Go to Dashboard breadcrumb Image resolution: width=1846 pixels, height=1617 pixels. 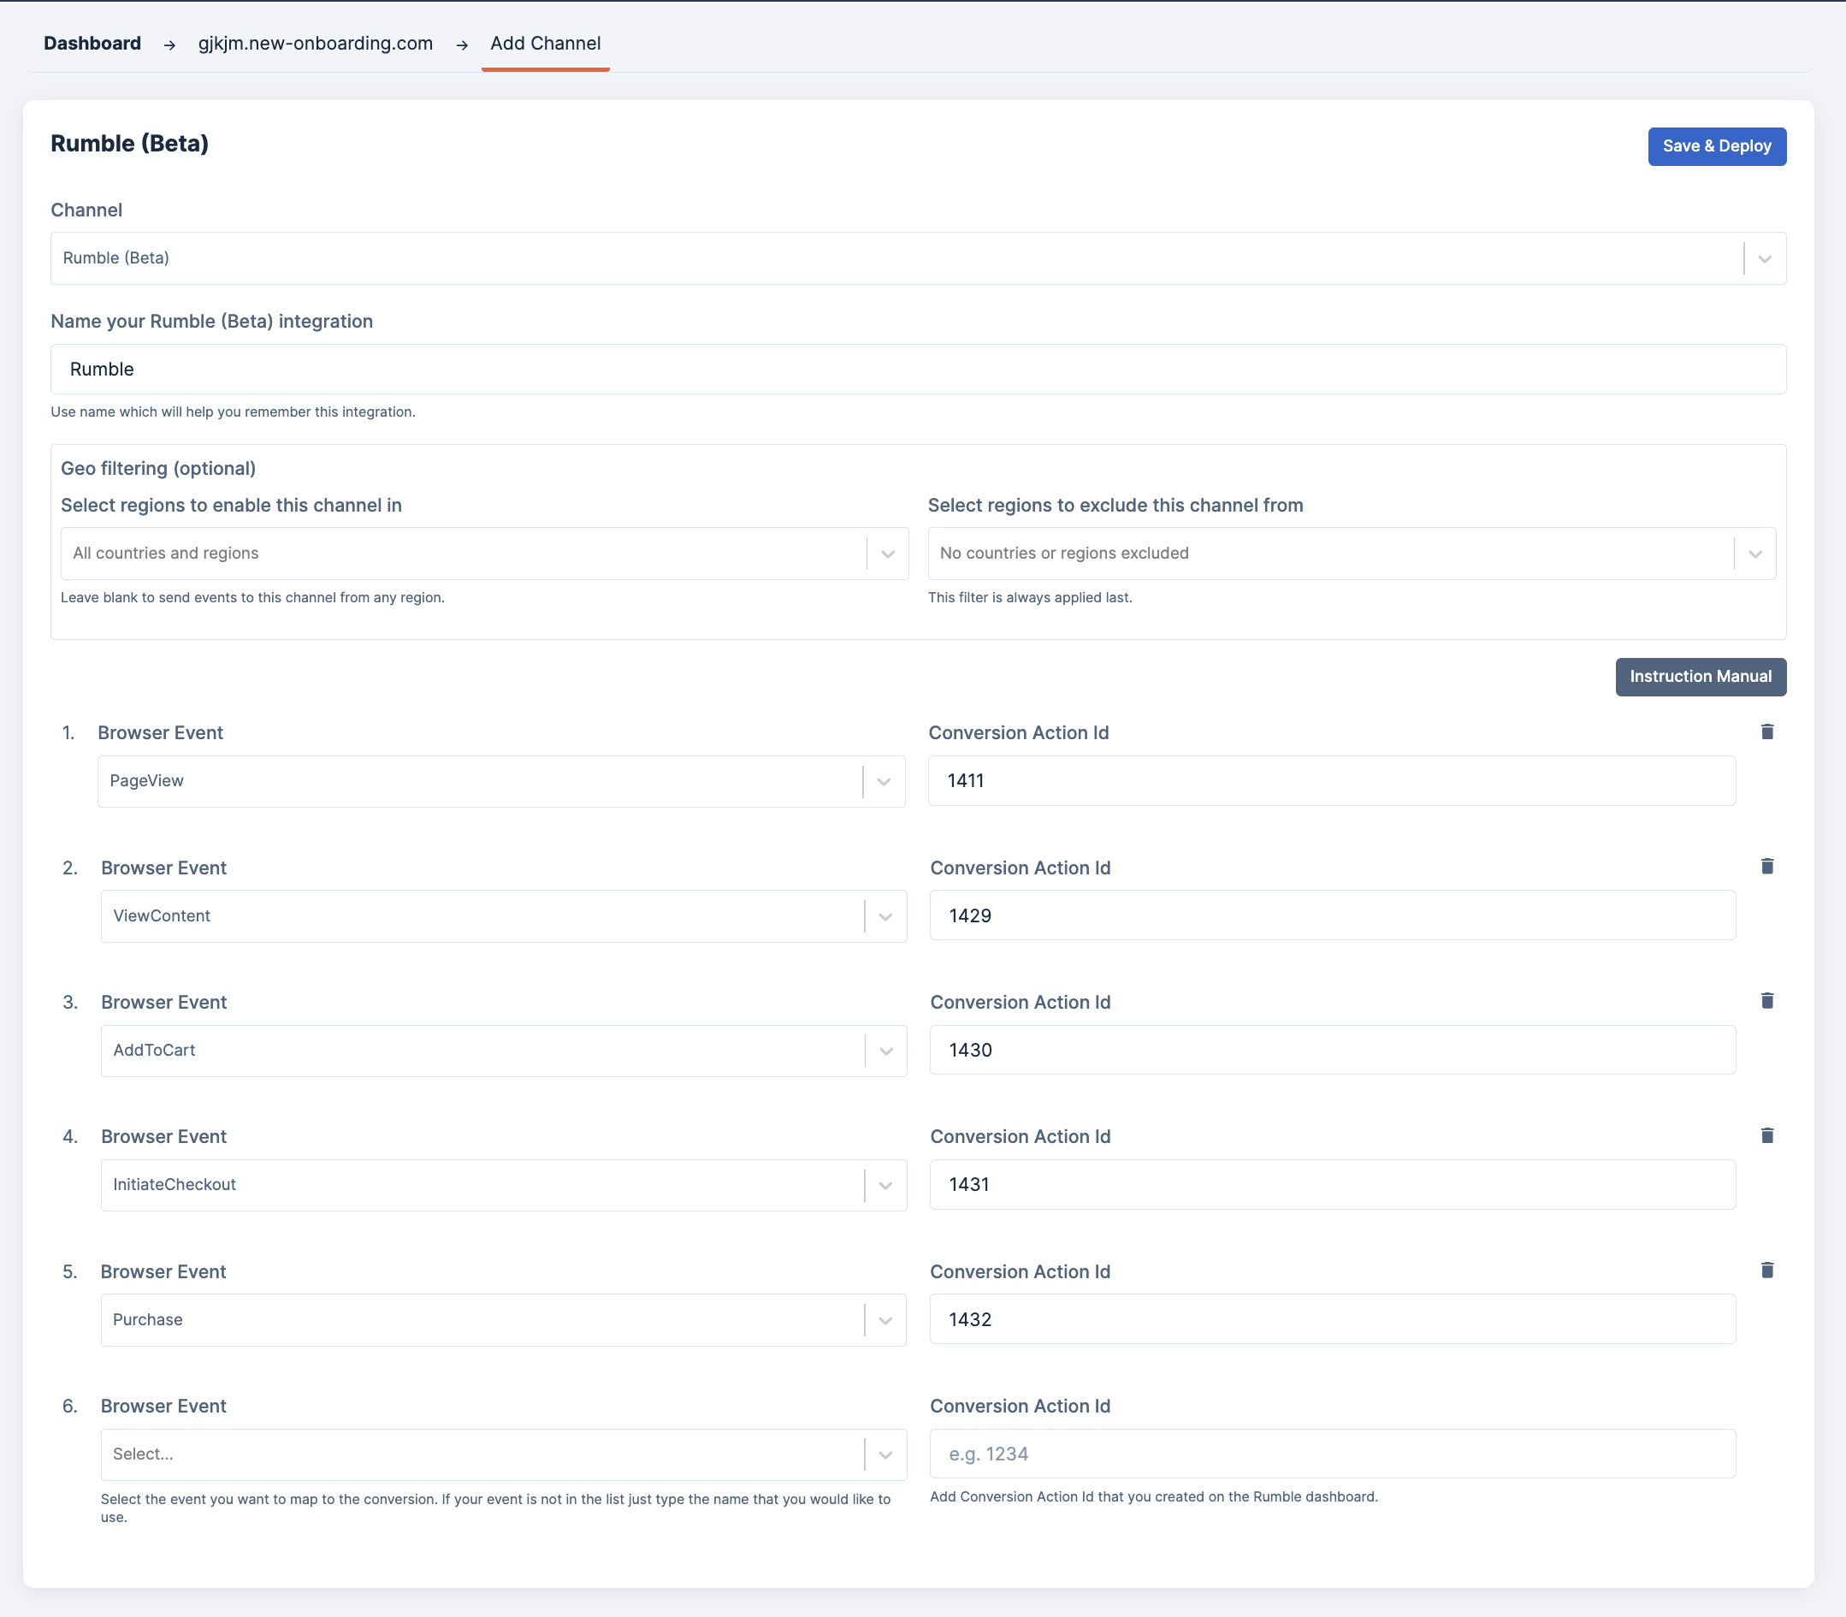[92, 44]
